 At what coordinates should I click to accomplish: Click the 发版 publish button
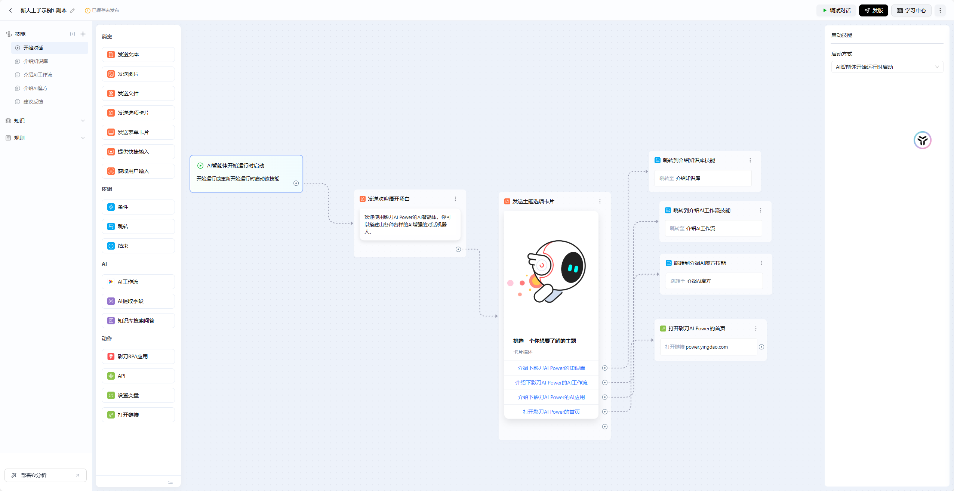(873, 10)
